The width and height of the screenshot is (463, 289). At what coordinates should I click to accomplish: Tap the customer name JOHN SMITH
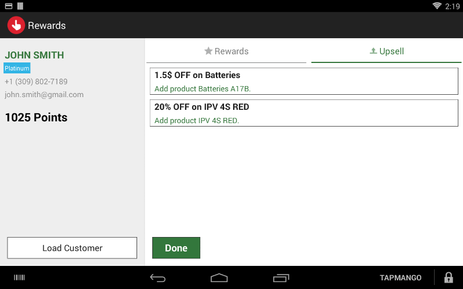(34, 55)
